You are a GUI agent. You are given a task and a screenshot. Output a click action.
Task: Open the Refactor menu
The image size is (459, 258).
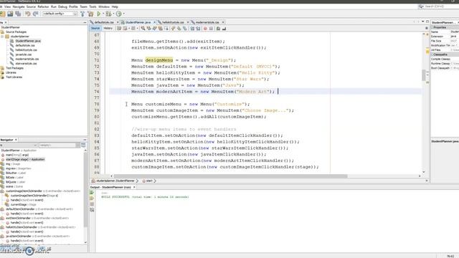click(x=43, y=6)
